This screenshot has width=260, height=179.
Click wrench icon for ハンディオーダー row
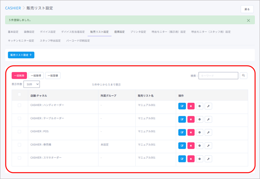tap(208, 107)
